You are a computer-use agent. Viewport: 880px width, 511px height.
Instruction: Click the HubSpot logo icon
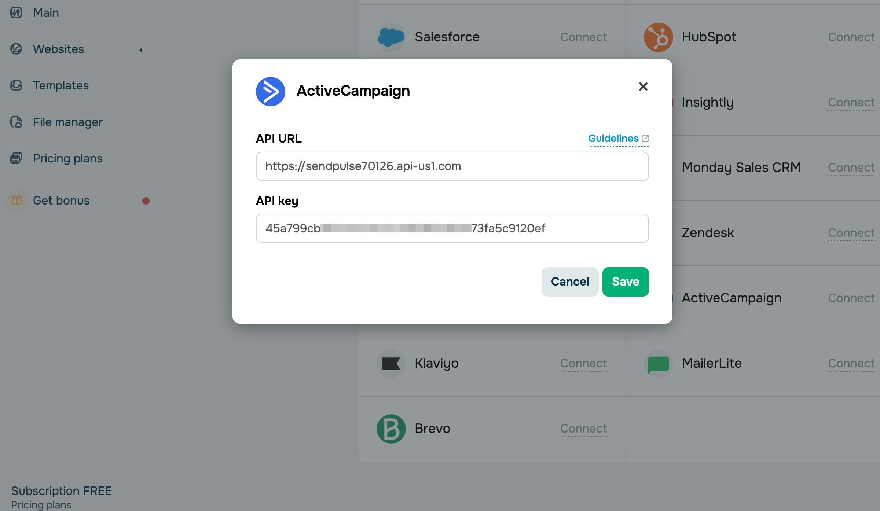658,37
